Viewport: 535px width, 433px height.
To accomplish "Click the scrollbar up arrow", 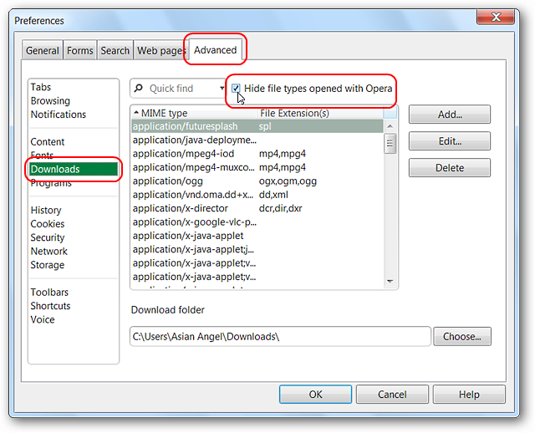I will point(390,126).
